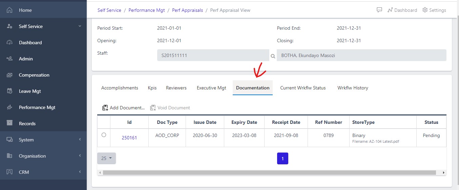
Task: Click the Performance Mgt chart icon
Action: (x=9, y=107)
